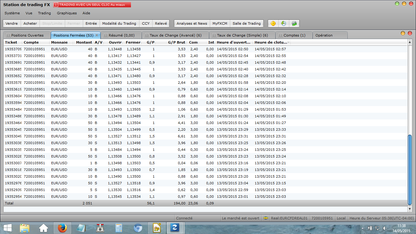The height and width of the screenshot is (234, 416).
Task: Open Modalité du Trading
Action: [x=119, y=23]
